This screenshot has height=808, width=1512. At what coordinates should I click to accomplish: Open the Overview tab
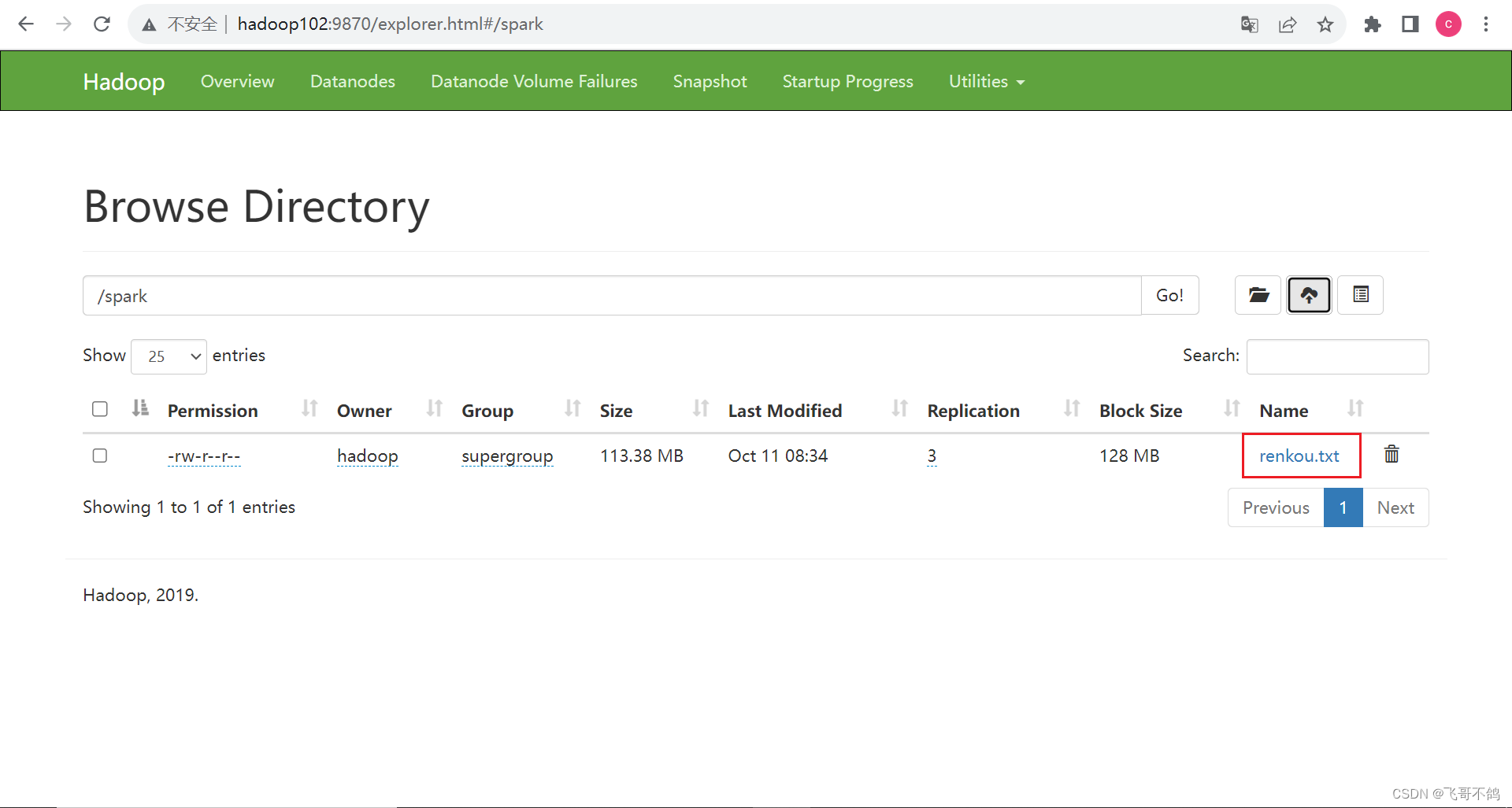[237, 82]
